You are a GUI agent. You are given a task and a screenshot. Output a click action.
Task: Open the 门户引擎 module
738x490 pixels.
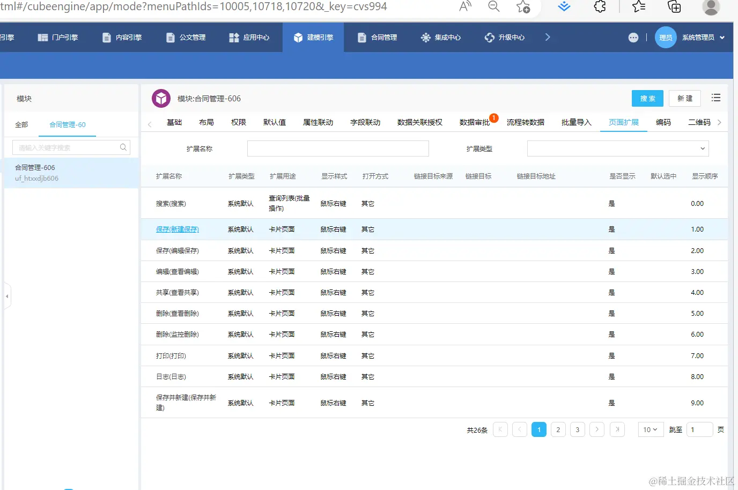(x=58, y=38)
